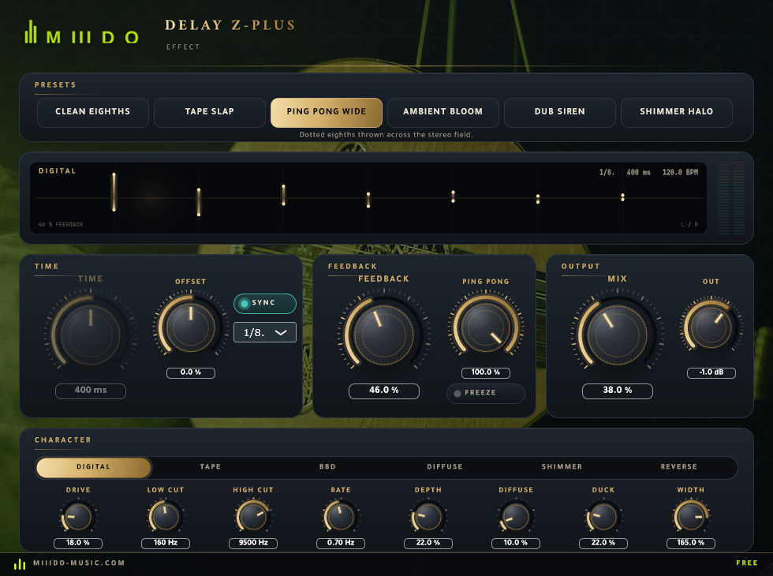Click the 9500 Hz high cut value field
The width and height of the screenshot is (773, 576).
253,543
